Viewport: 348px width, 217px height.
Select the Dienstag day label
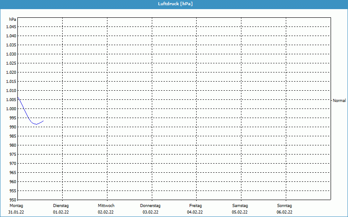click(x=61, y=205)
